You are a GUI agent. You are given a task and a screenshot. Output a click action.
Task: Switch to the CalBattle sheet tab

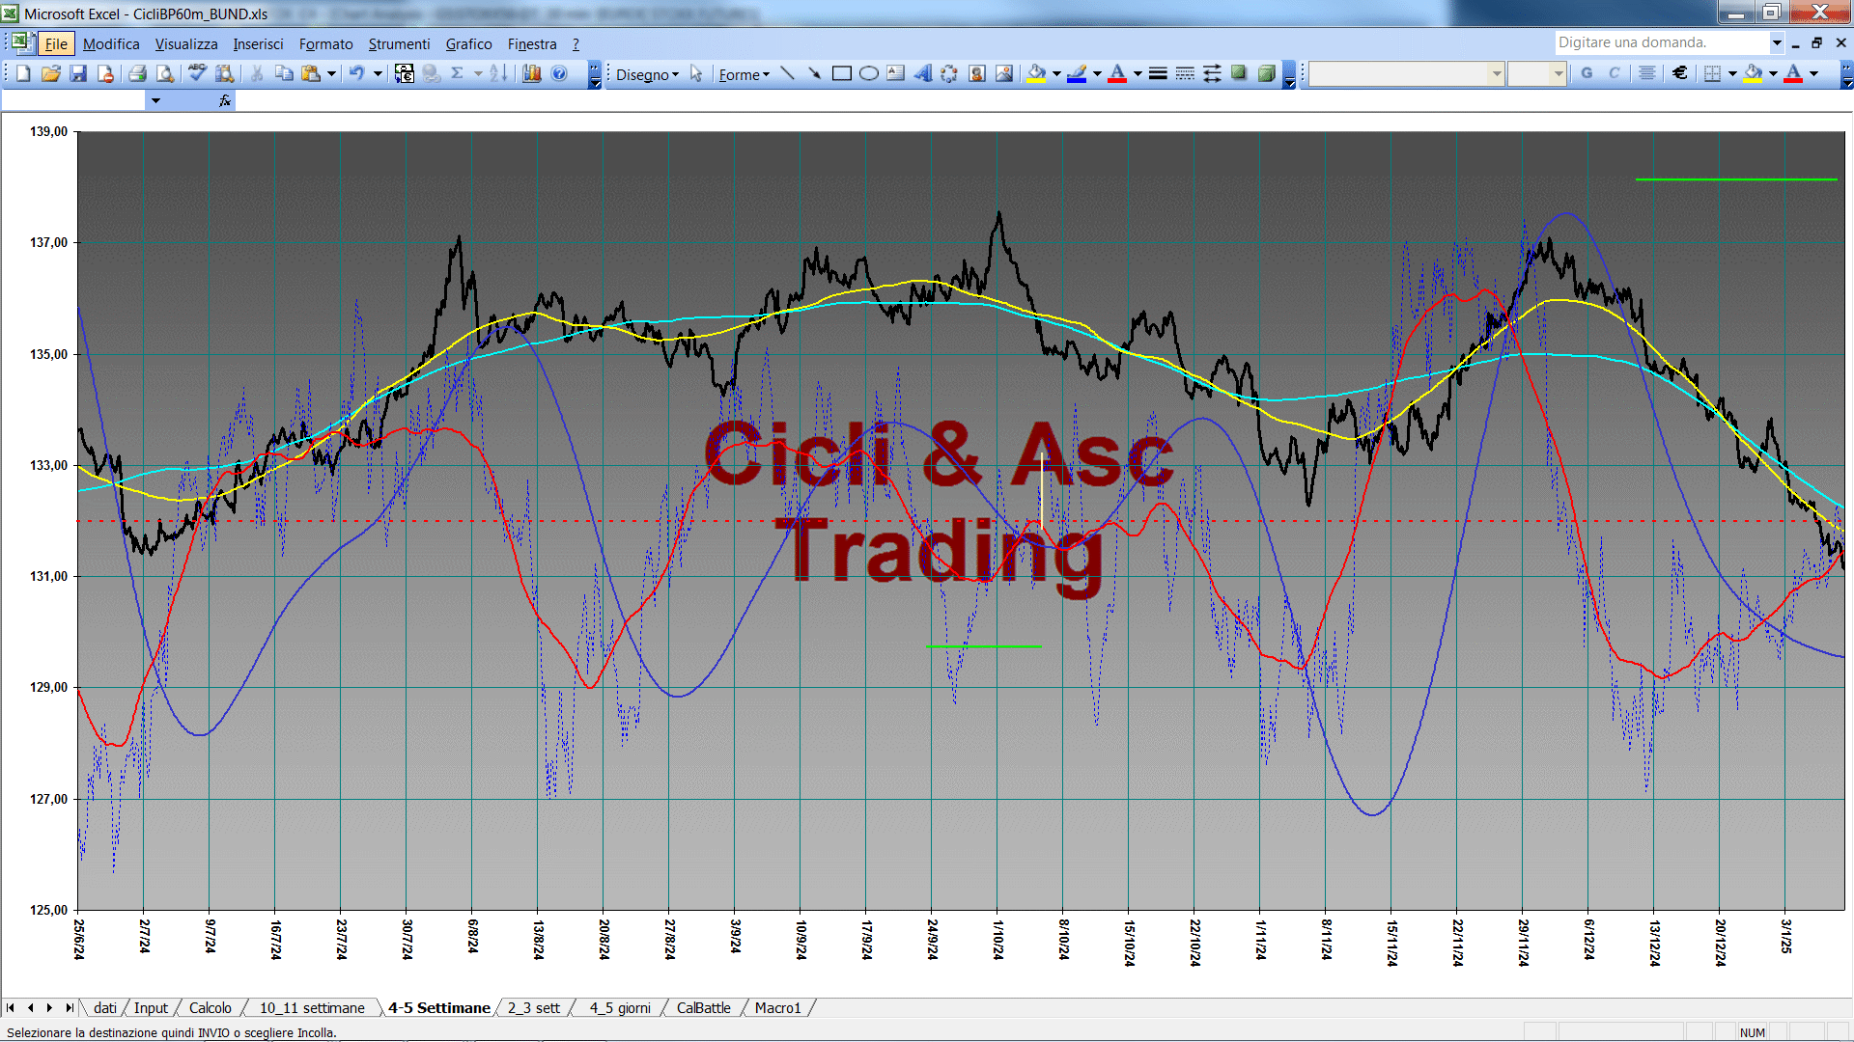coord(703,1007)
